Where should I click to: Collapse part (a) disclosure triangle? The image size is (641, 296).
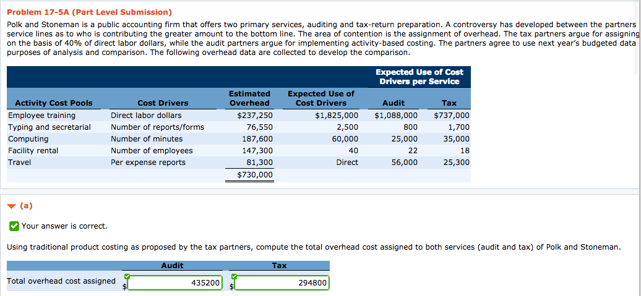coord(12,206)
